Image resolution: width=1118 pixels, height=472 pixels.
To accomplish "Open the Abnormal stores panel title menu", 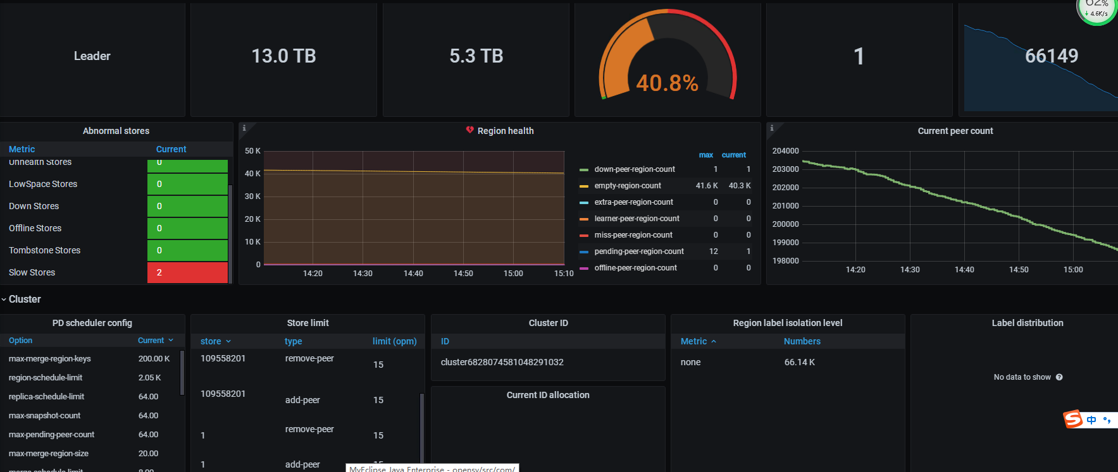I will (116, 131).
